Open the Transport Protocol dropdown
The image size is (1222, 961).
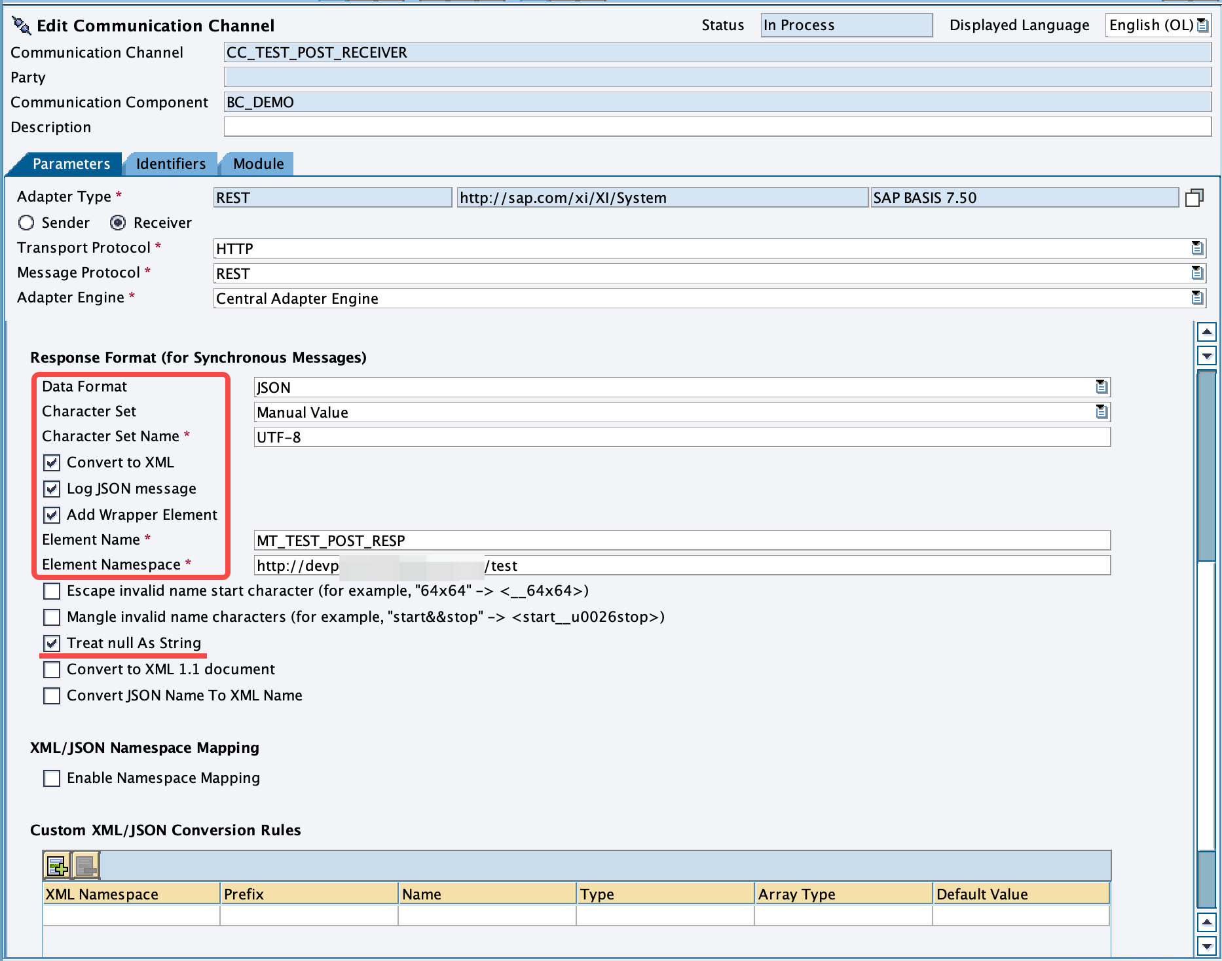pos(1197,248)
